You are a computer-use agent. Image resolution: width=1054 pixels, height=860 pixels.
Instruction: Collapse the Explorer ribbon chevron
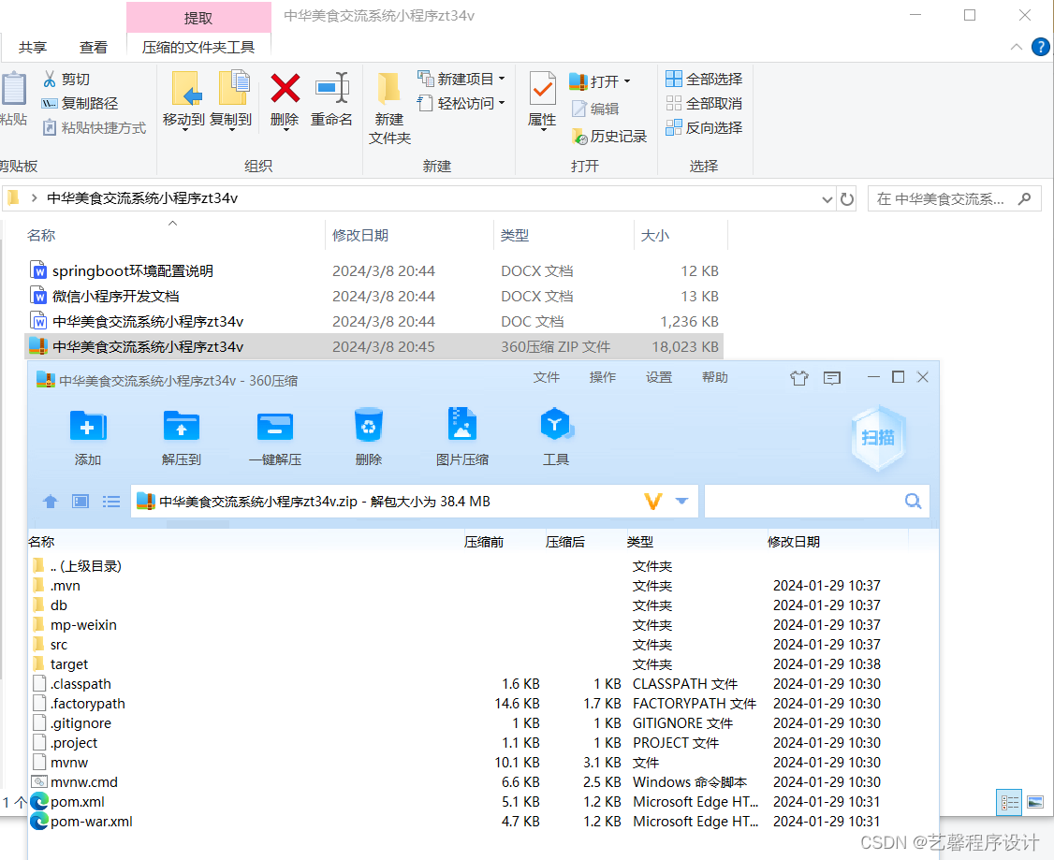(1017, 47)
